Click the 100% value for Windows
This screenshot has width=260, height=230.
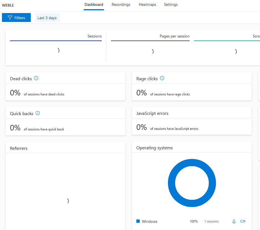[194, 221]
